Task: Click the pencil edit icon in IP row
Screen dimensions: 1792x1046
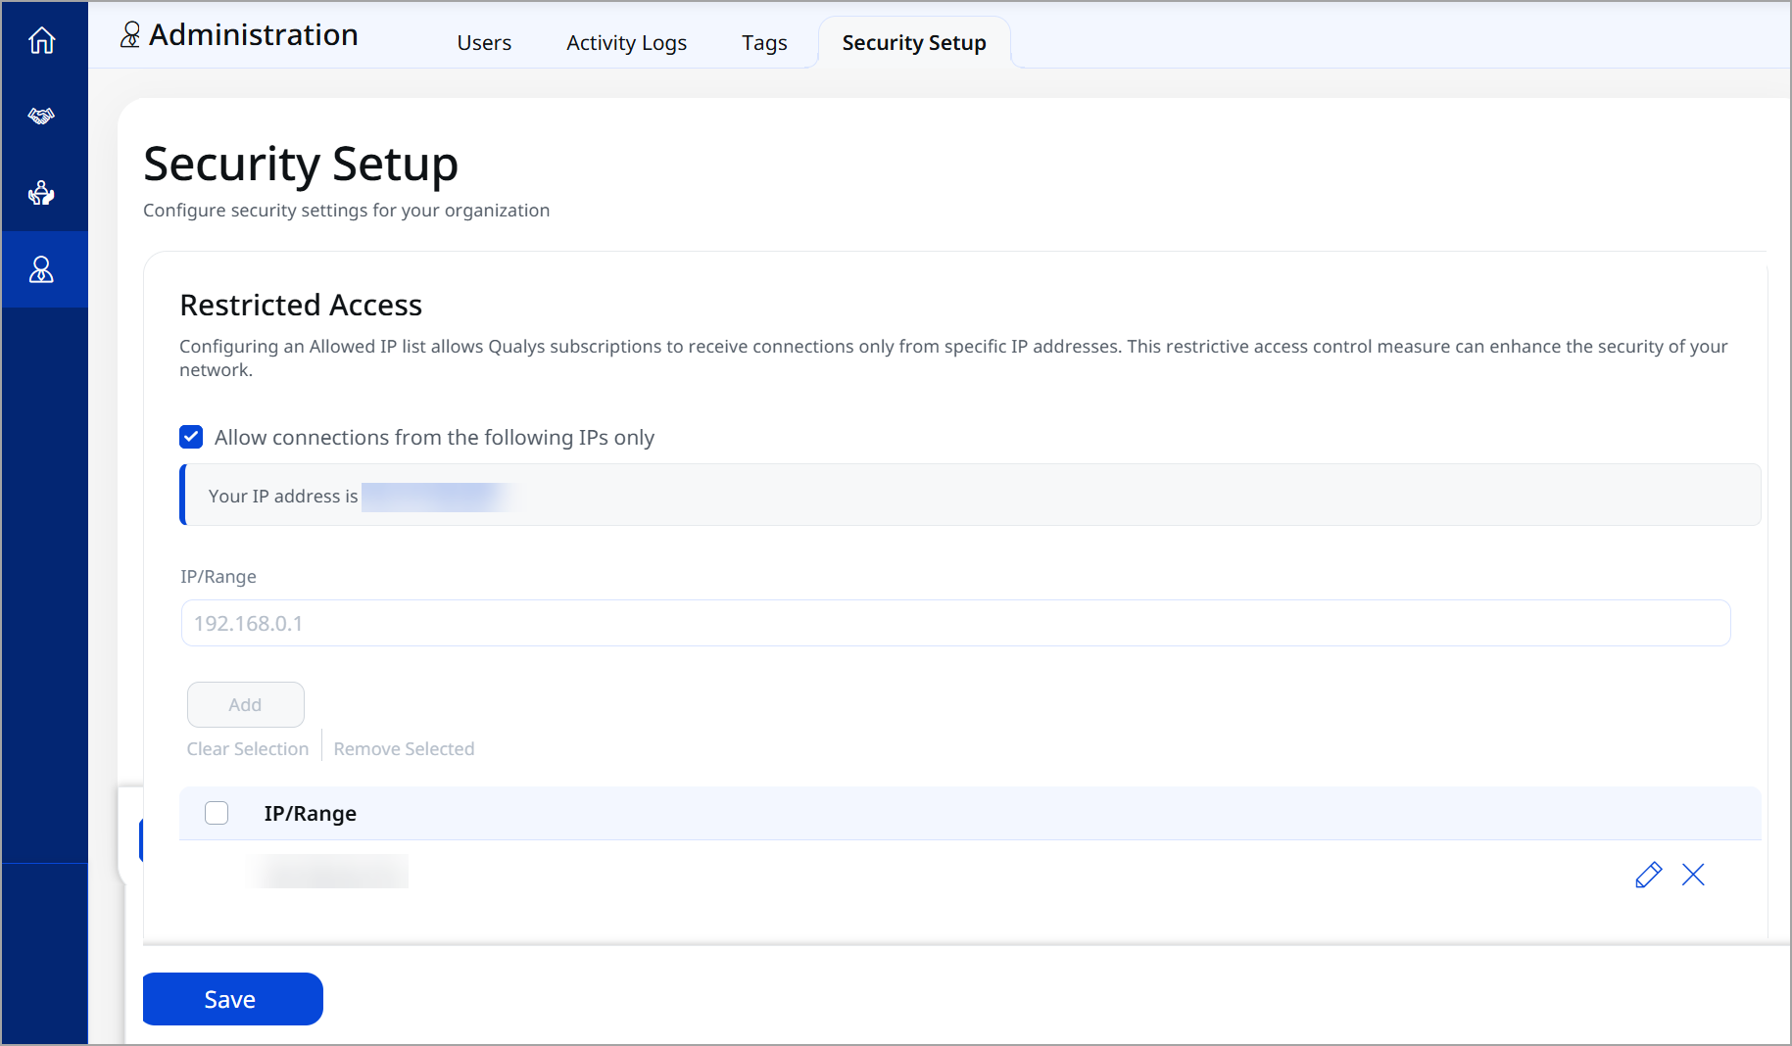Action: (x=1648, y=875)
